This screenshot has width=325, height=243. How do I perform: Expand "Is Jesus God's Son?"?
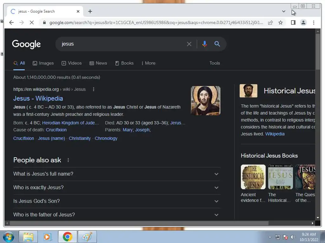click(x=117, y=201)
